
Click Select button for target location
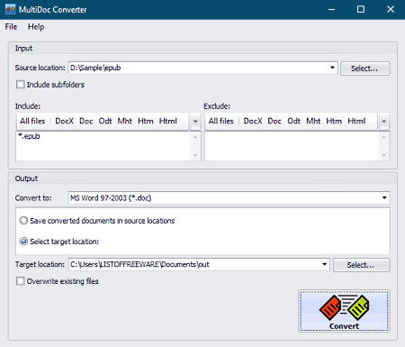pyautogui.click(x=361, y=265)
